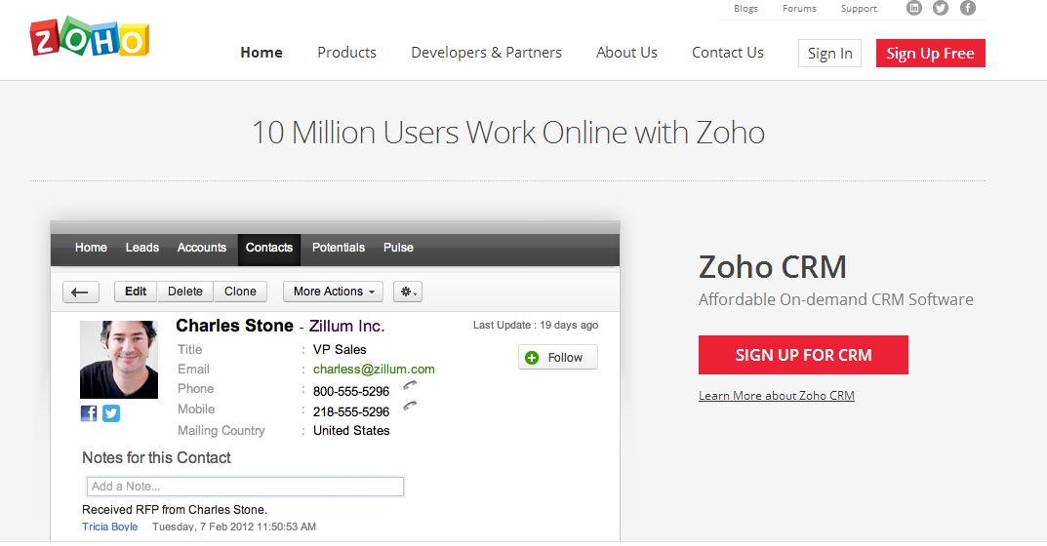Screen dimensions: 1047x546
Task: Click the SIGN UP FOR CRM button
Action: click(803, 355)
